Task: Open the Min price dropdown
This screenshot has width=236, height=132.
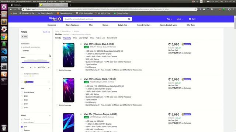Action: [x=26, y=67]
